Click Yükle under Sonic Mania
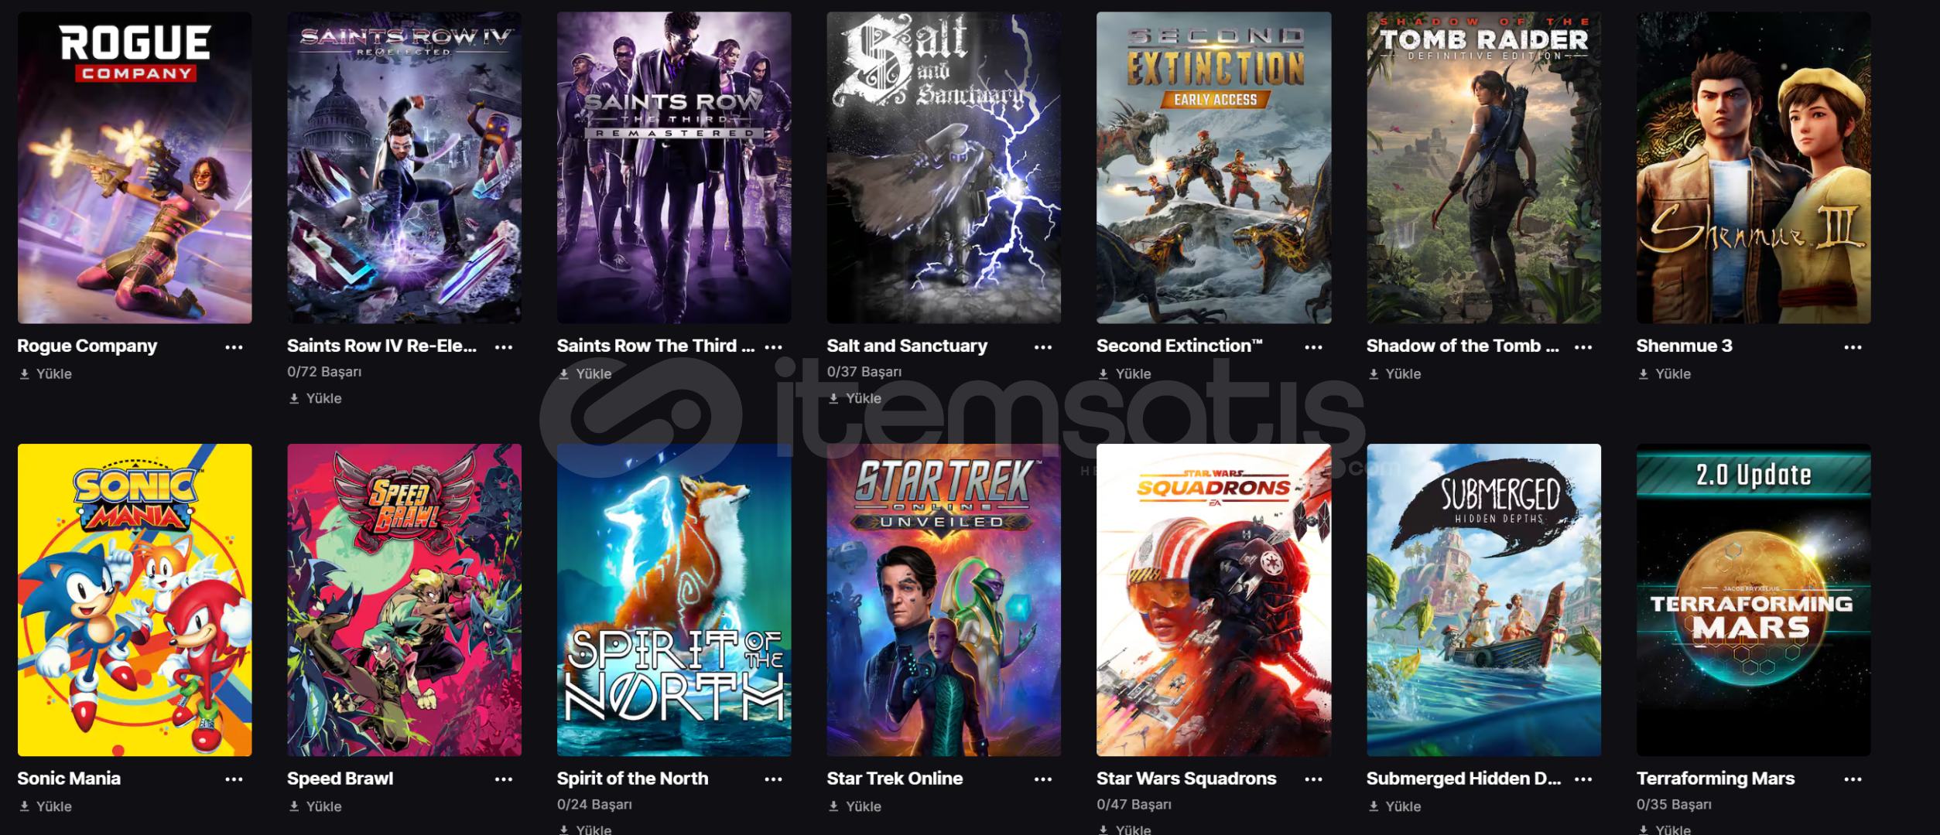Image resolution: width=1940 pixels, height=835 pixels. (46, 806)
